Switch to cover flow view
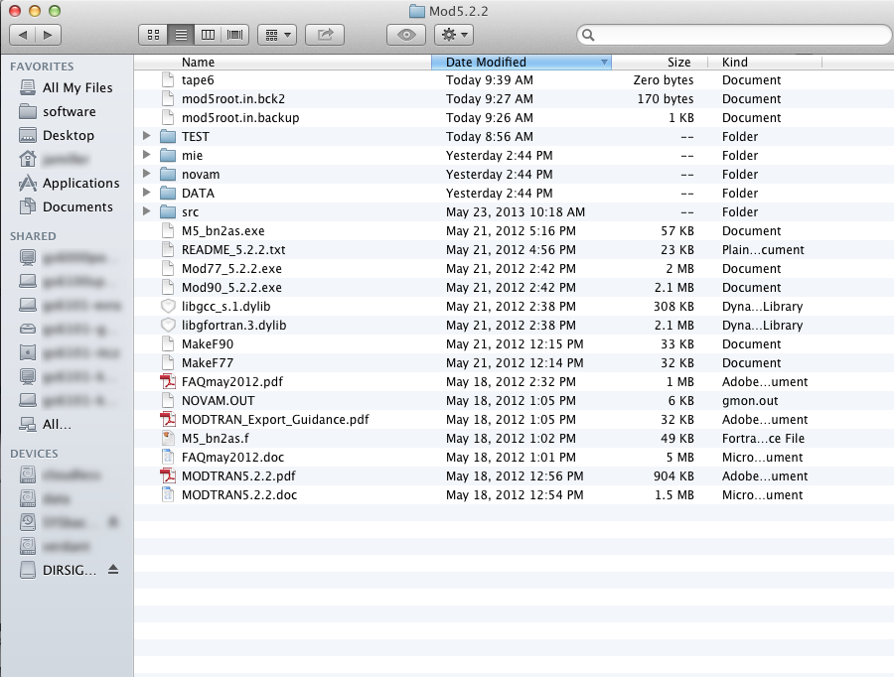894x677 pixels. click(235, 34)
